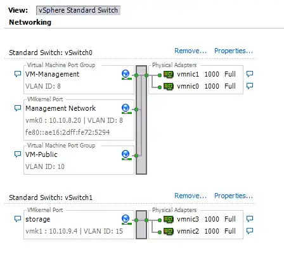The height and width of the screenshot is (257, 284).
Task: Click the vmnic0 adapter label
Action: pyautogui.click(x=188, y=86)
